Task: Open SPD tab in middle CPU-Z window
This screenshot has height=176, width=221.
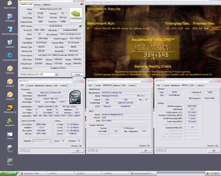Action: click(x=124, y=85)
